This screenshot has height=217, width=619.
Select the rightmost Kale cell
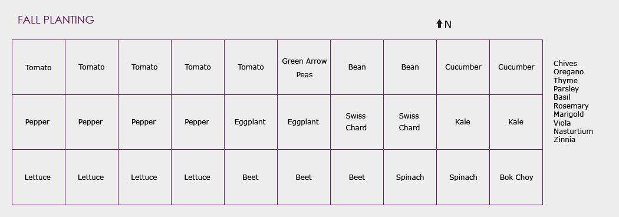(x=516, y=122)
